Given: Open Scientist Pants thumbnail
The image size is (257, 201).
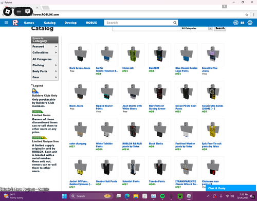Looking at the screenshot, I should coord(133,168).
